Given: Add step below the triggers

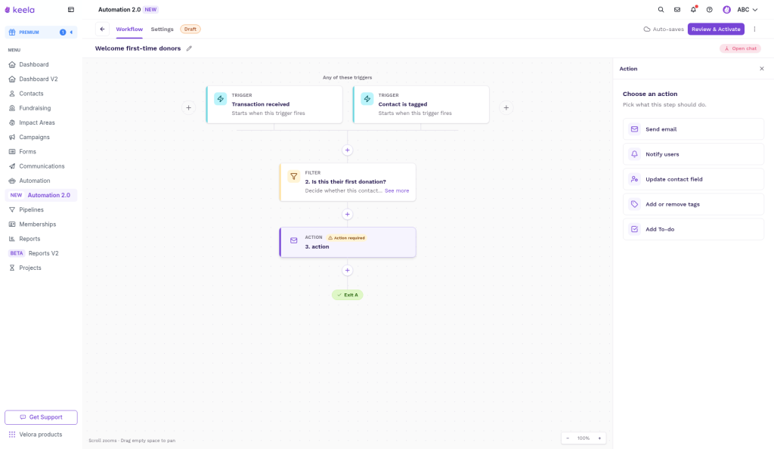Looking at the screenshot, I should point(348,150).
